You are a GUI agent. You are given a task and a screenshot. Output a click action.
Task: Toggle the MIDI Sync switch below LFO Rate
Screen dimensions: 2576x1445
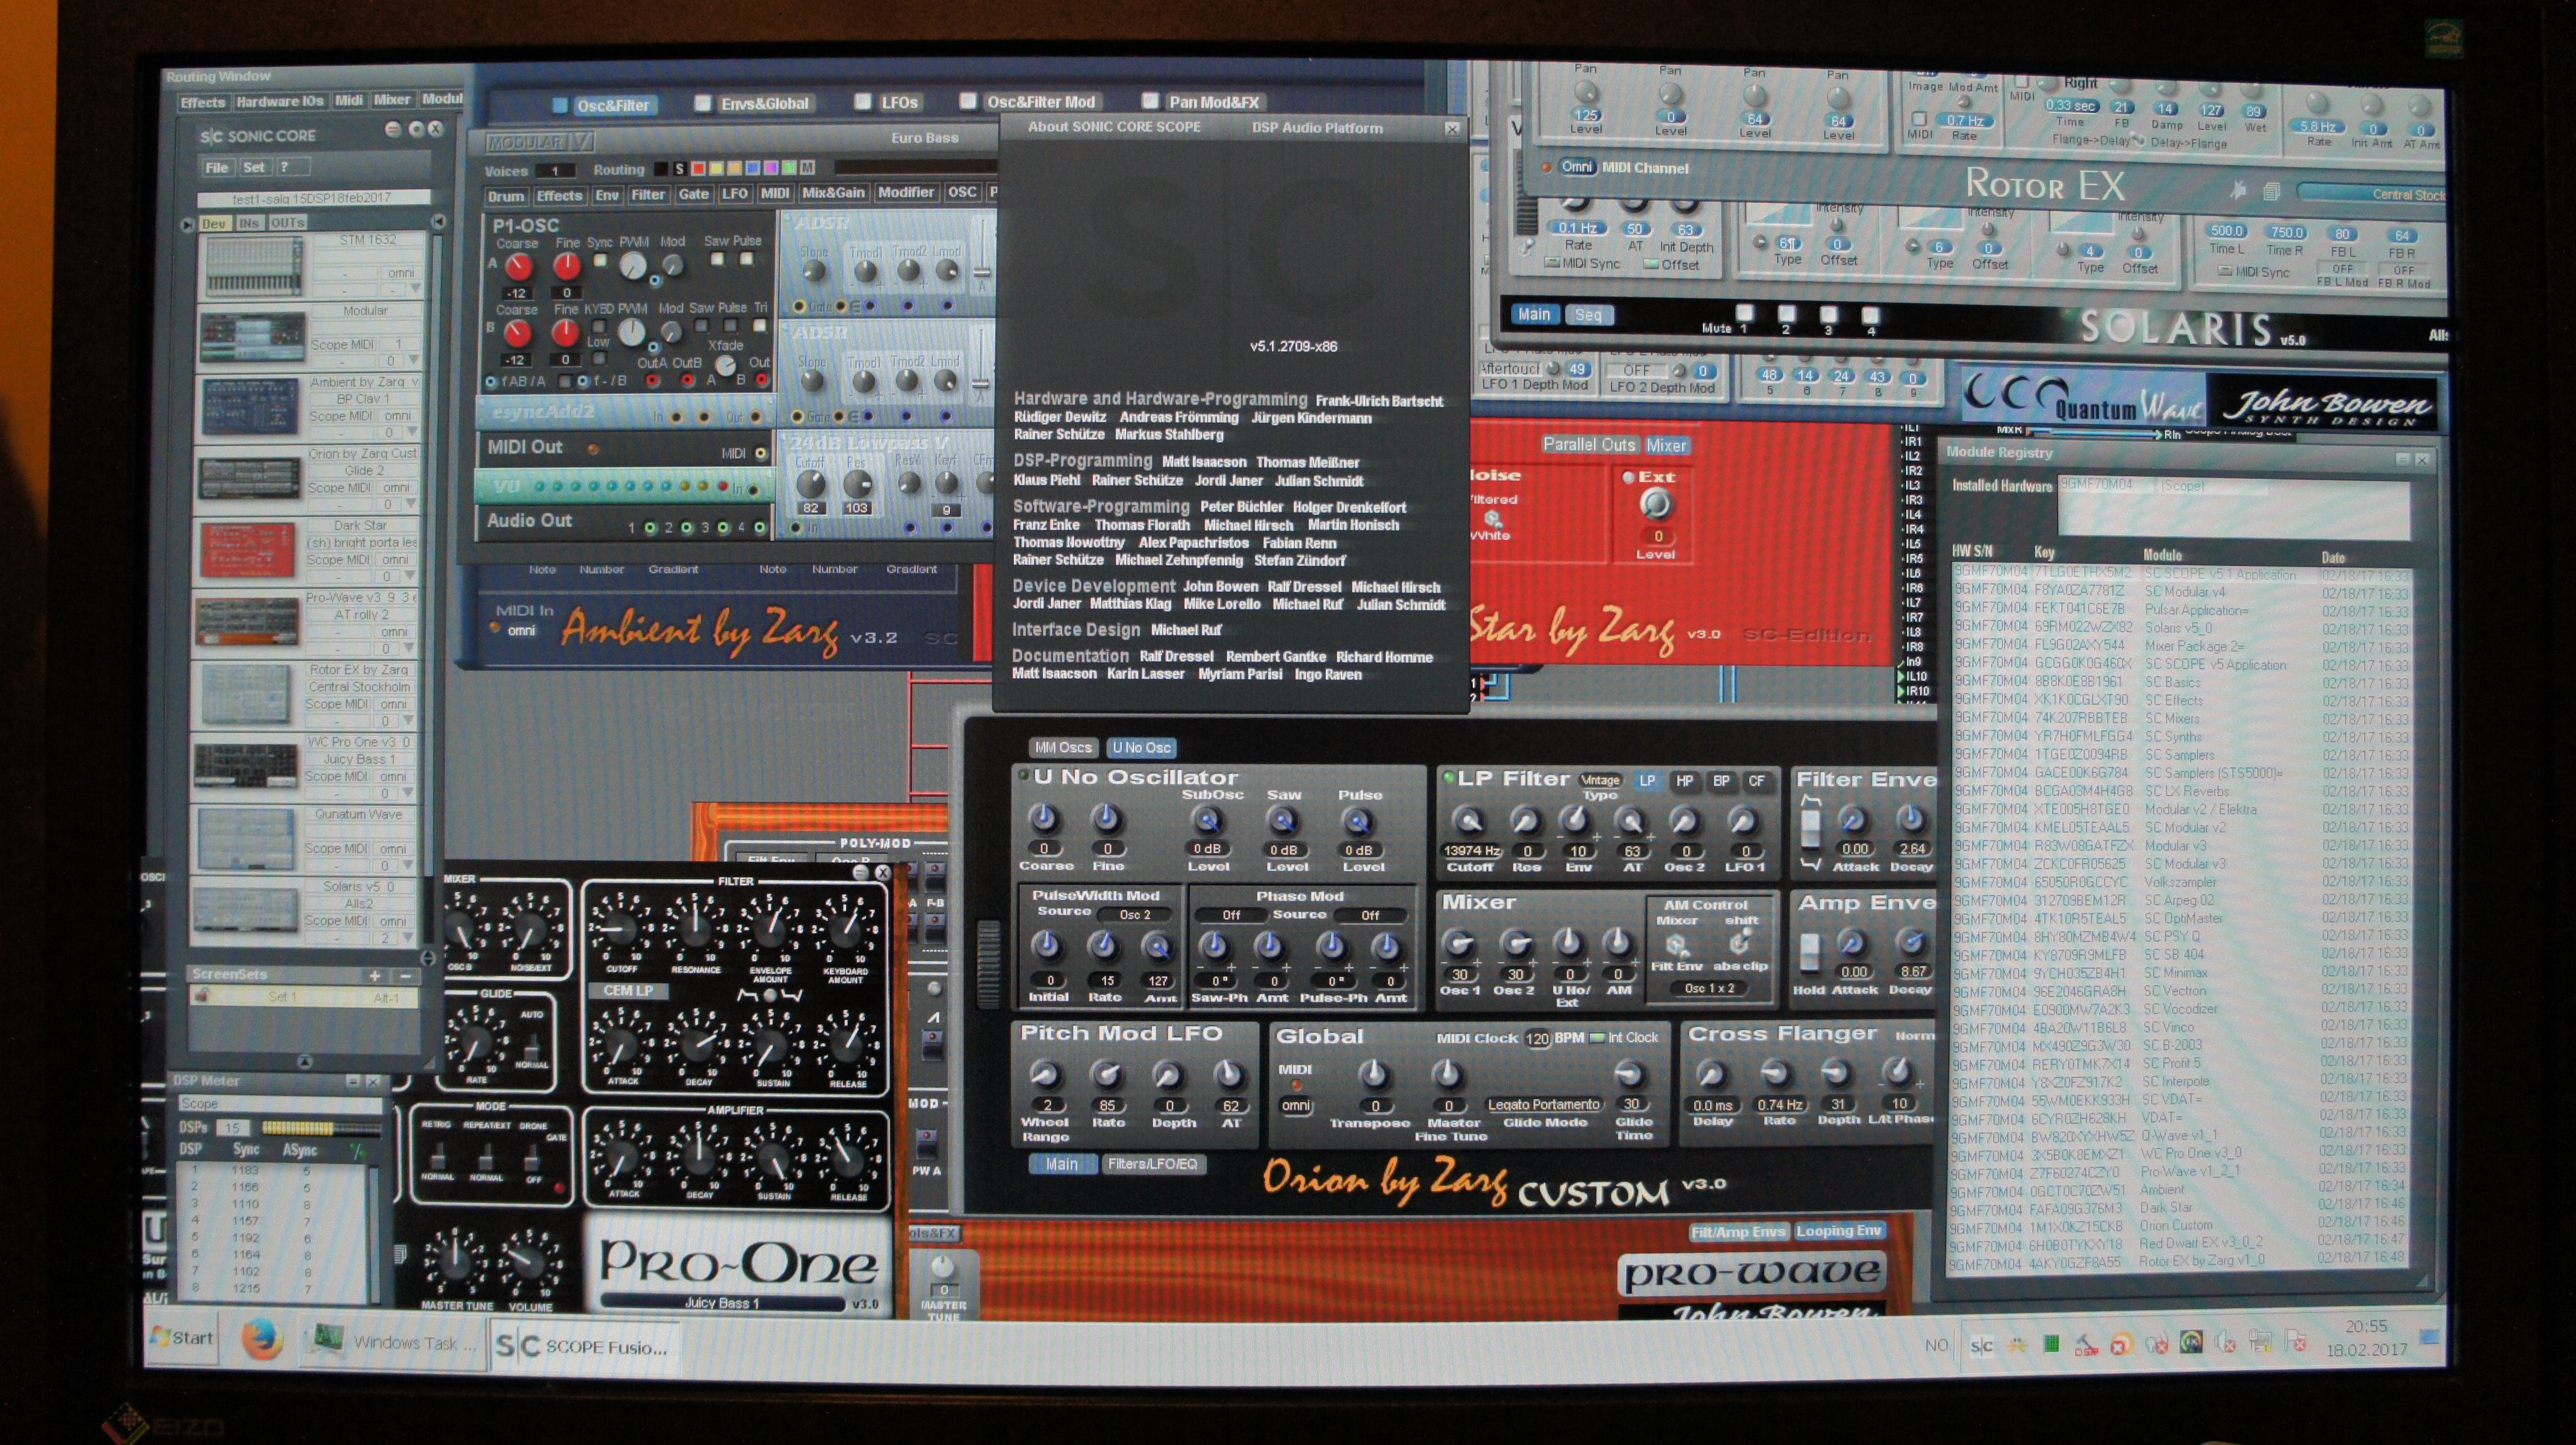tap(1552, 264)
